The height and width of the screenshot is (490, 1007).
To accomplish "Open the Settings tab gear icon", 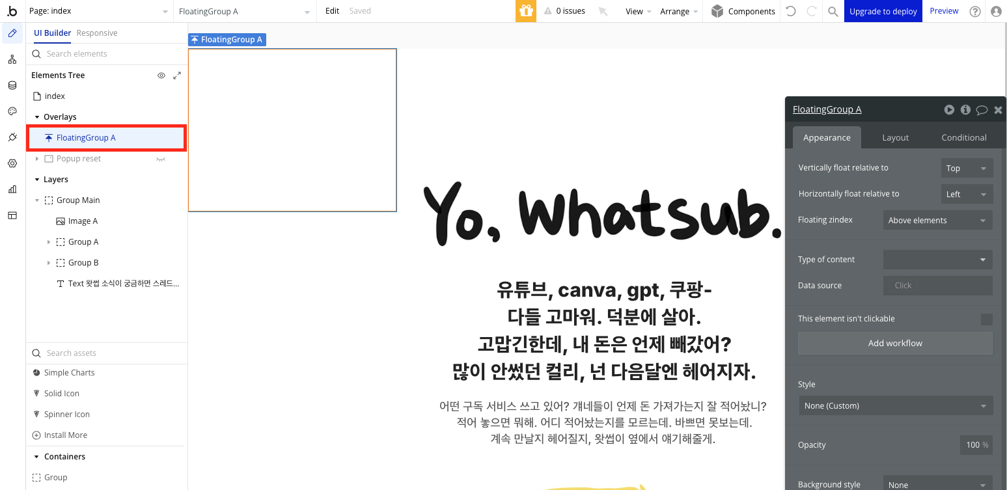I will click(x=12, y=163).
